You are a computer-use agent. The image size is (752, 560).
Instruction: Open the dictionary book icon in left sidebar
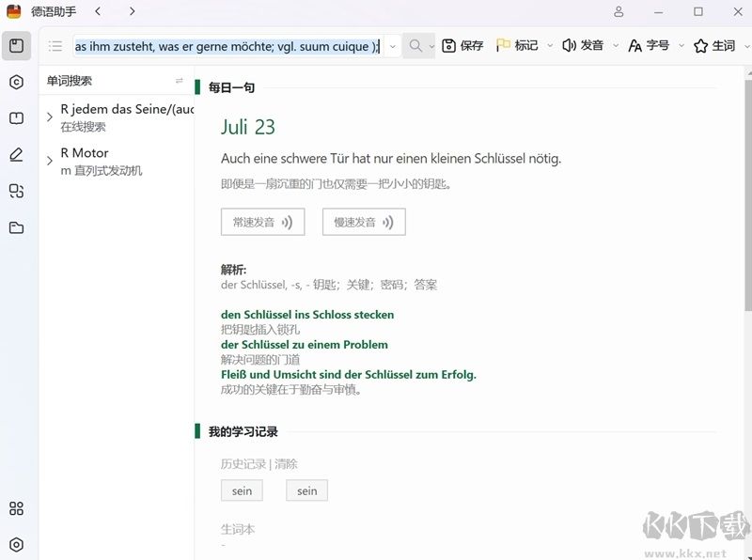pos(15,117)
